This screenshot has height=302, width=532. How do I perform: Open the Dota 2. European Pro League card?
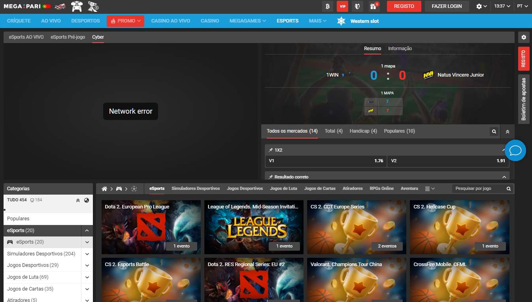[x=151, y=227]
